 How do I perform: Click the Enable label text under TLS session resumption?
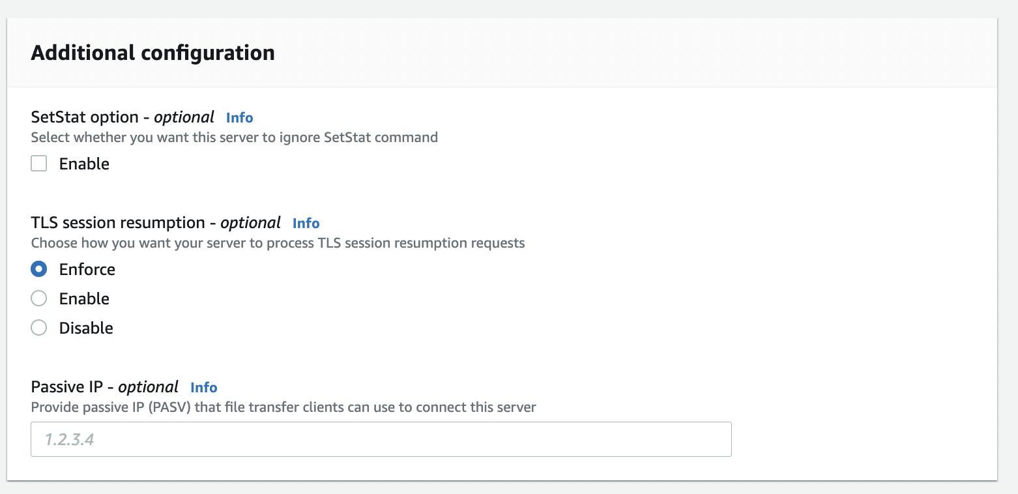(84, 298)
